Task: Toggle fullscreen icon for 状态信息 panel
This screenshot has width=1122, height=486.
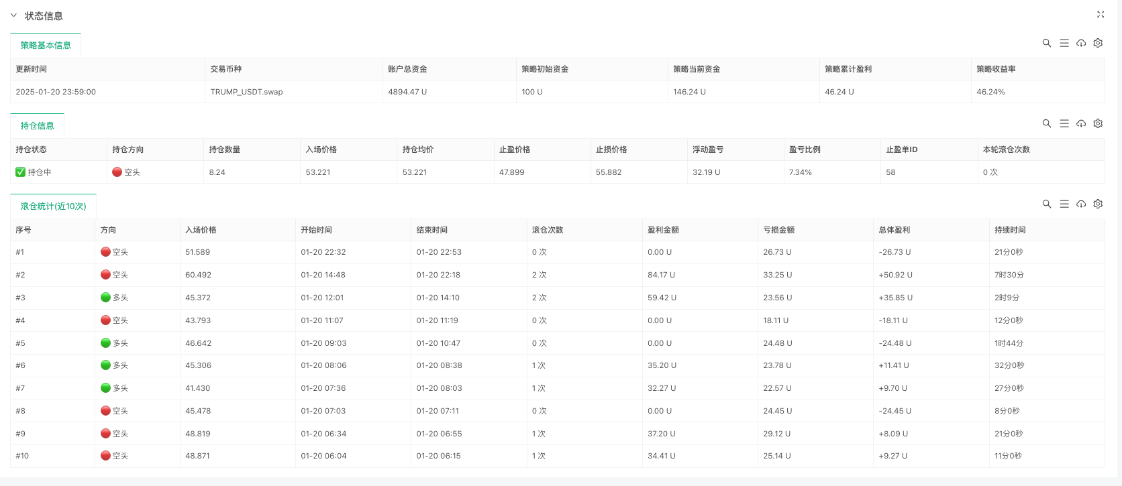Action: [1101, 14]
